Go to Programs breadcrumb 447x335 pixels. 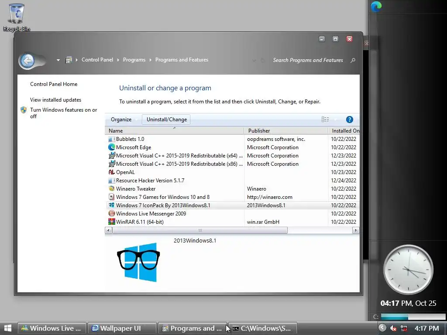[x=134, y=60]
